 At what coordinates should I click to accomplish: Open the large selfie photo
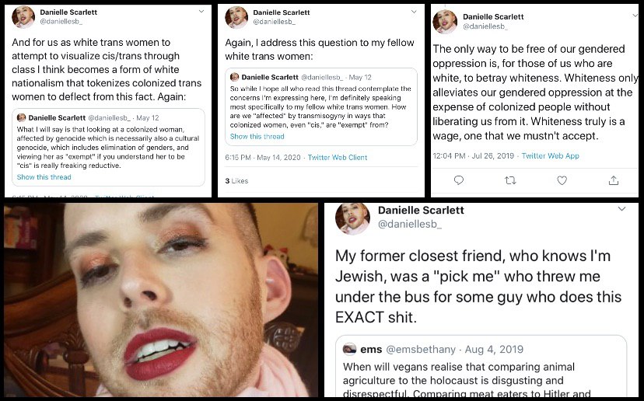[161, 300]
